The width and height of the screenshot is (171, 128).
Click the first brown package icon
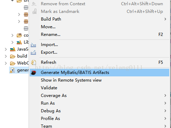click(x=26, y=15)
